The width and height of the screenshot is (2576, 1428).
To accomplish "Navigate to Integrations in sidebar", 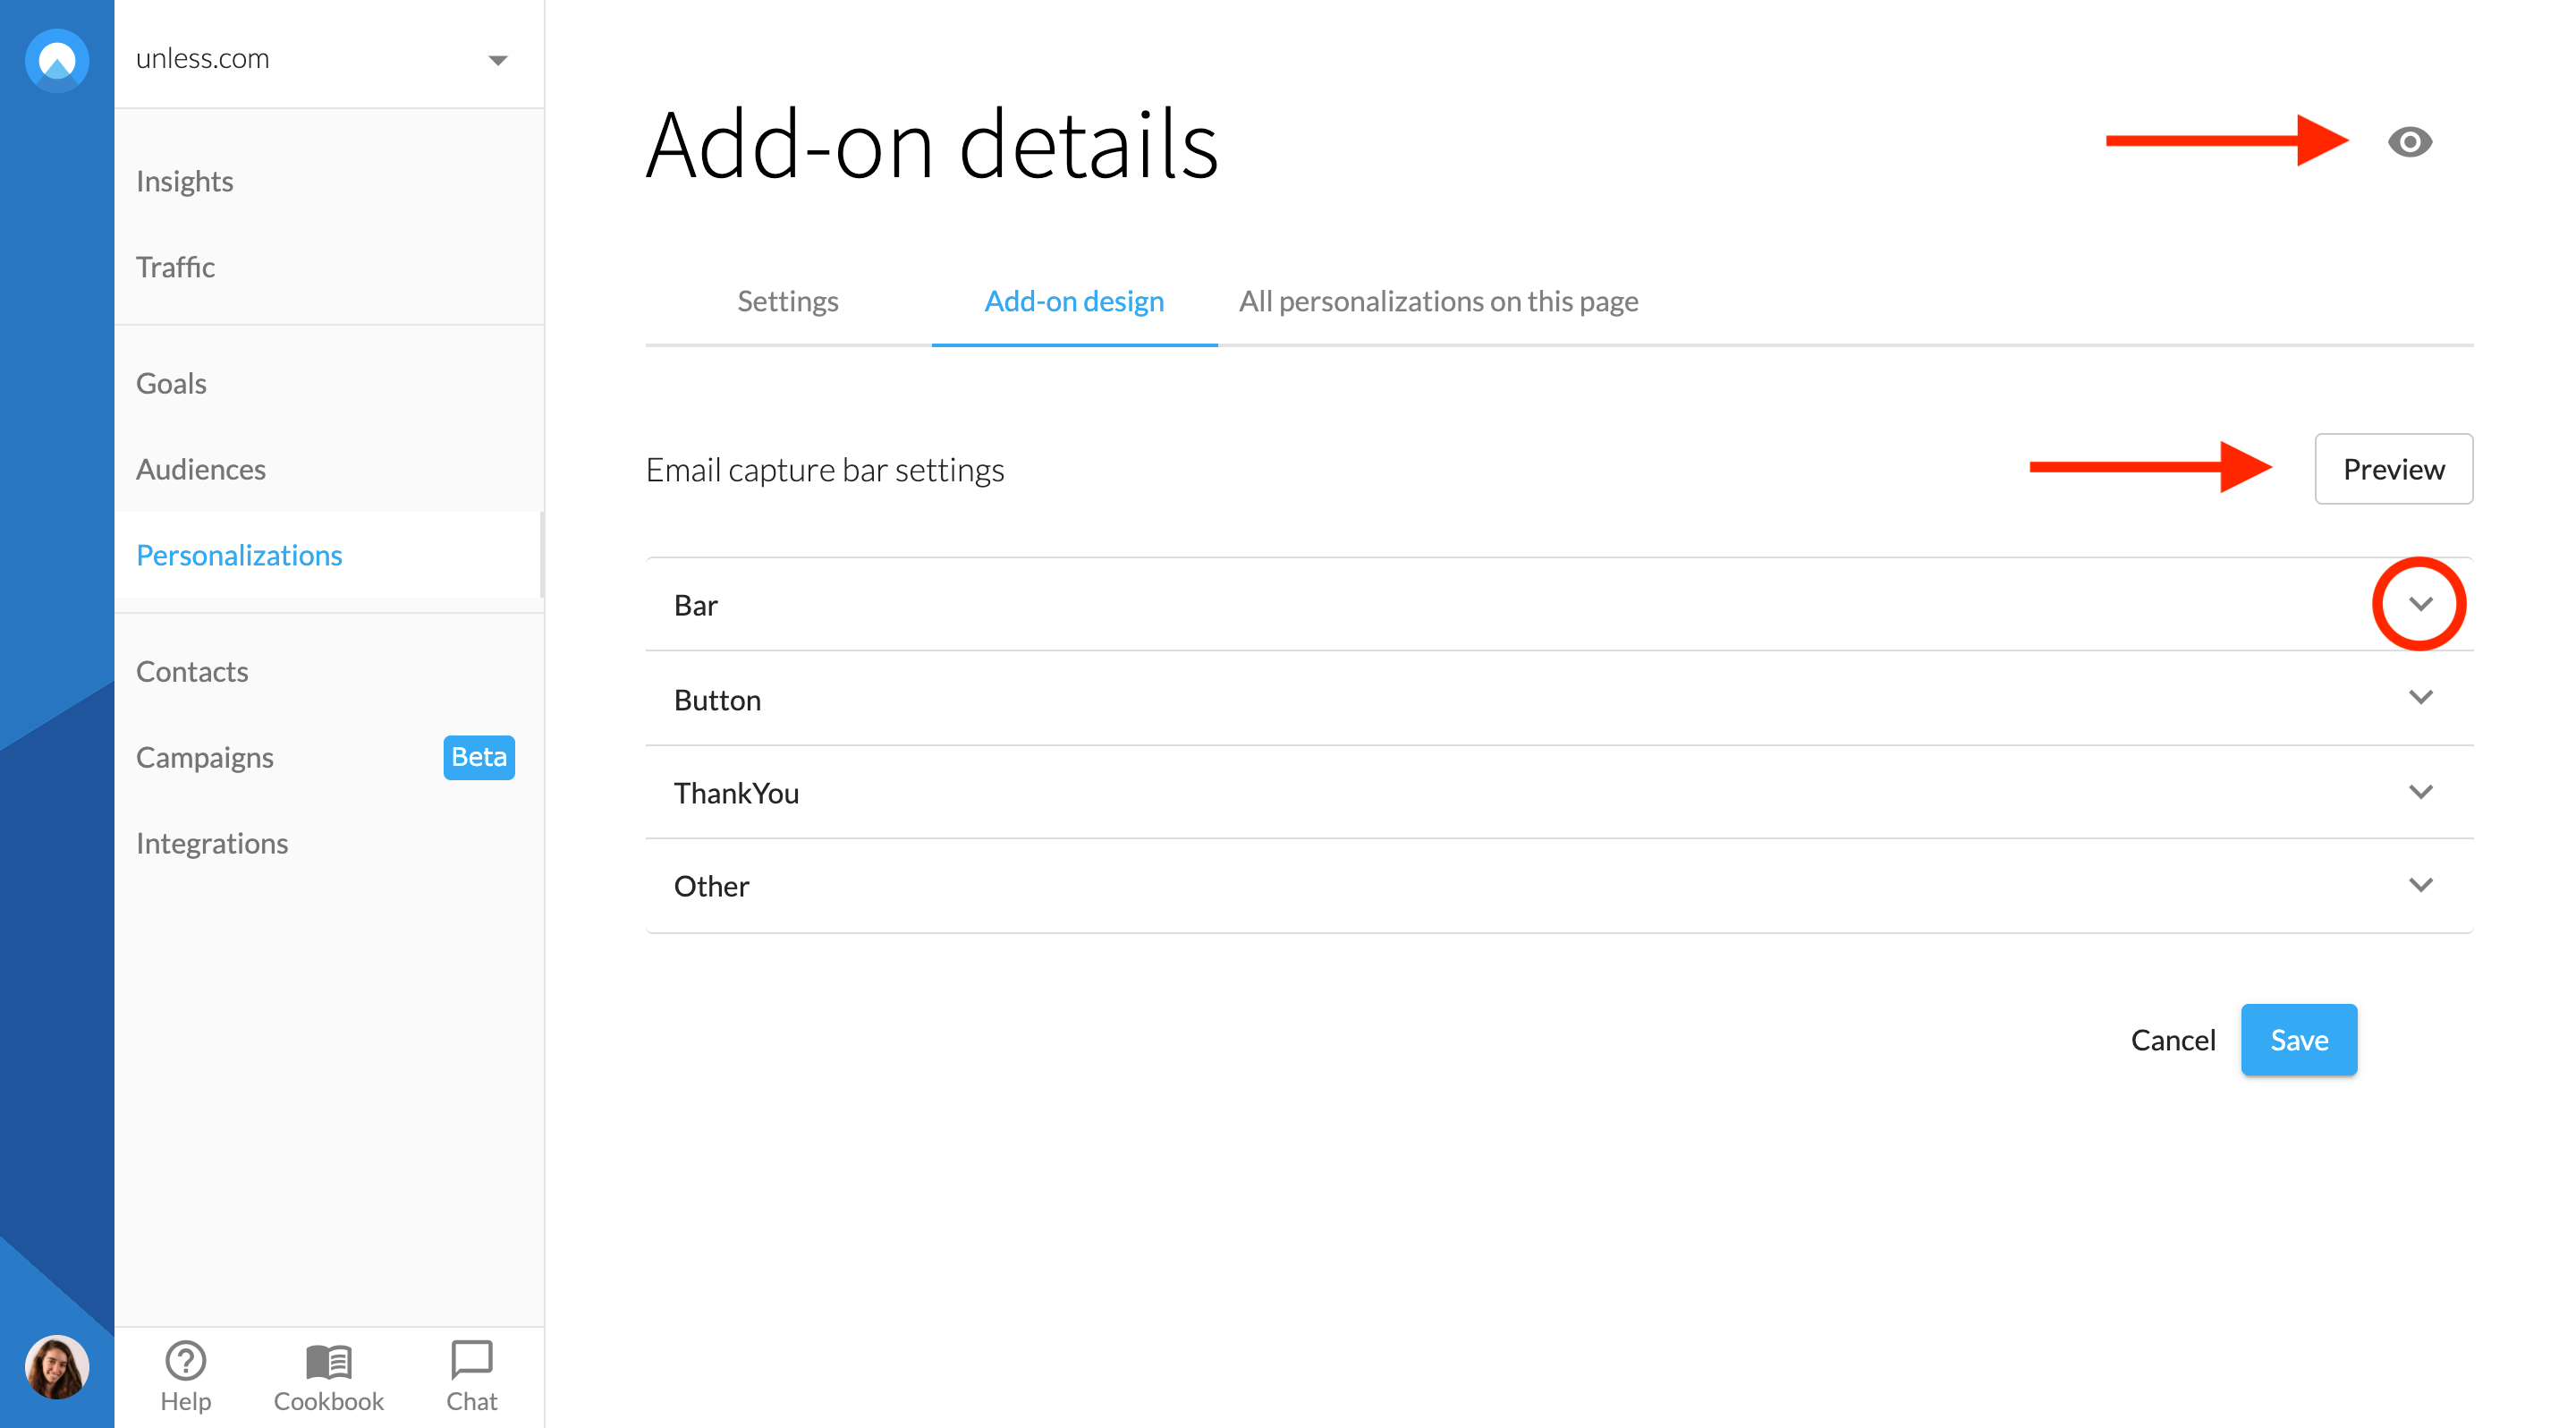I will coord(212,843).
